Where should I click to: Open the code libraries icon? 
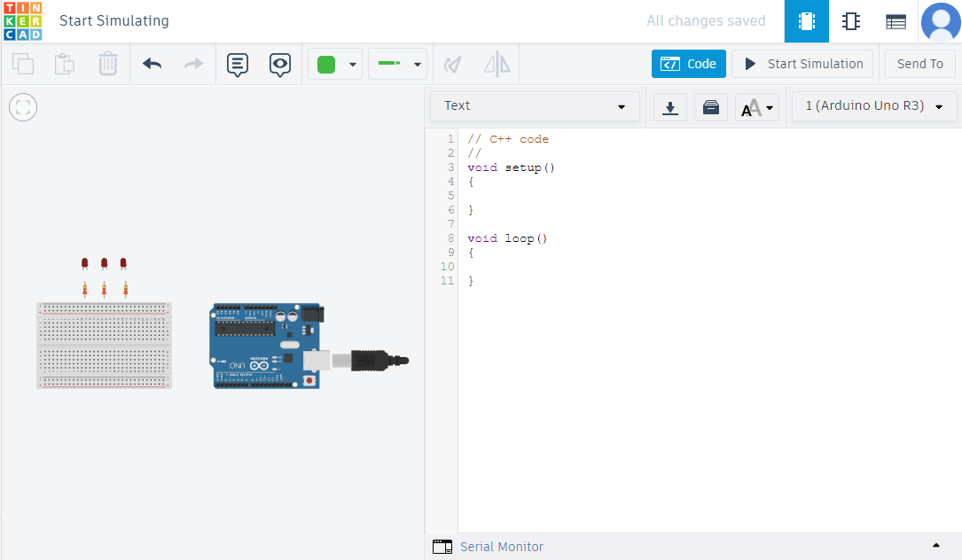[710, 106]
